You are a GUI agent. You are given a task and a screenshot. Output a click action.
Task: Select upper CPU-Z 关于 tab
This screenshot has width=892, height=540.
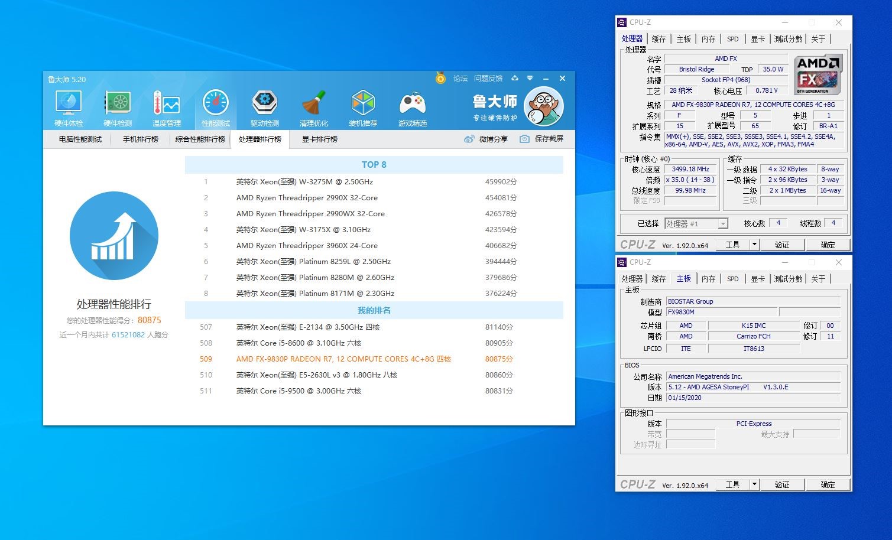818,39
